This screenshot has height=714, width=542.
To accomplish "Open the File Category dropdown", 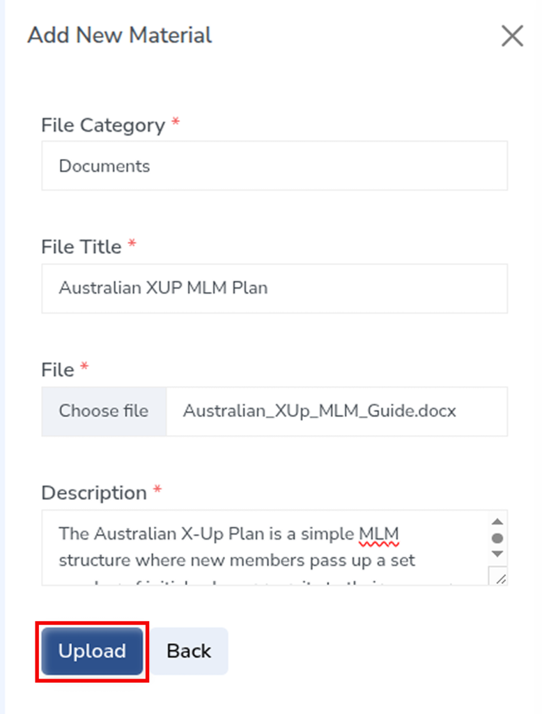I will [274, 166].
